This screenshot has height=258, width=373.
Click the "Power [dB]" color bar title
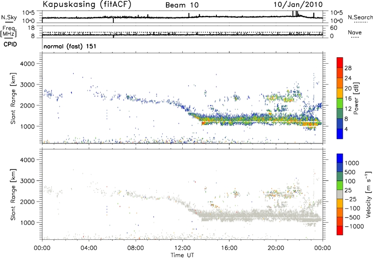[356, 98]
